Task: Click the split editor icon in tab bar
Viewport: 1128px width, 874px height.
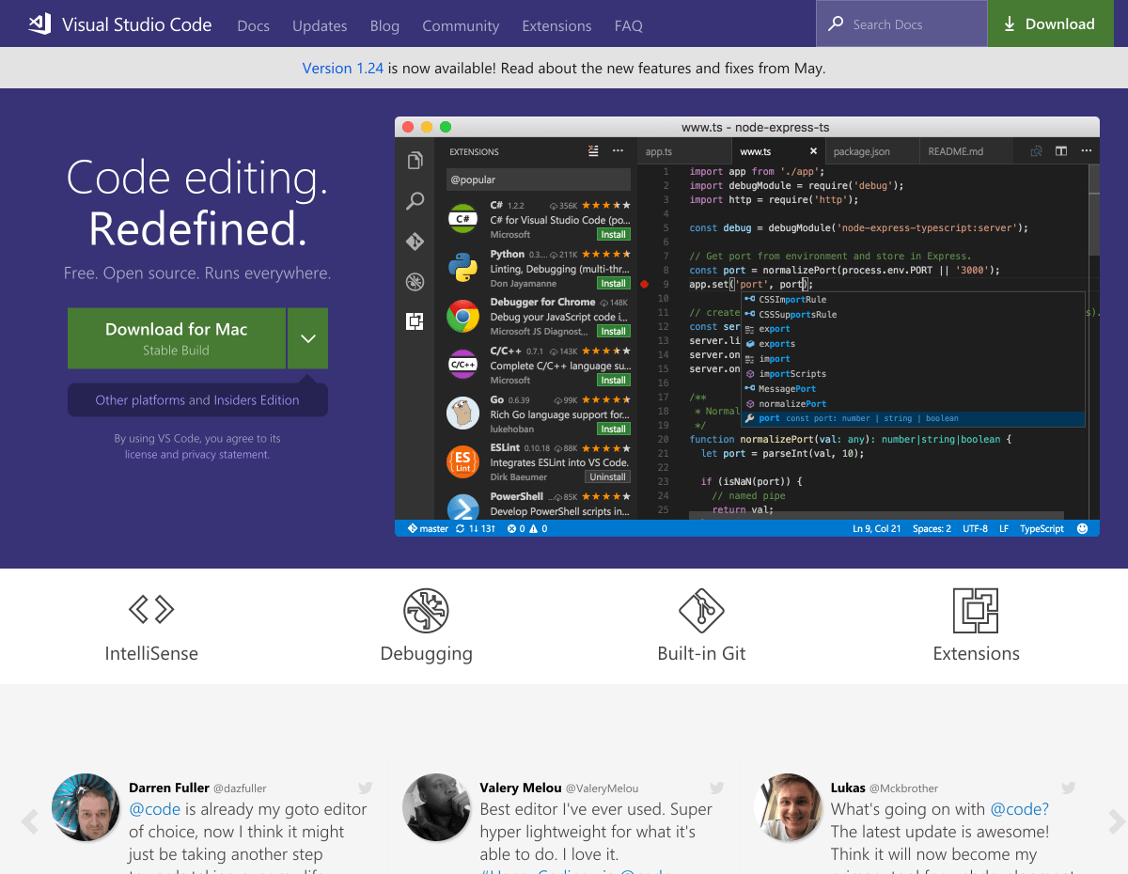Action: click(x=1061, y=150)
